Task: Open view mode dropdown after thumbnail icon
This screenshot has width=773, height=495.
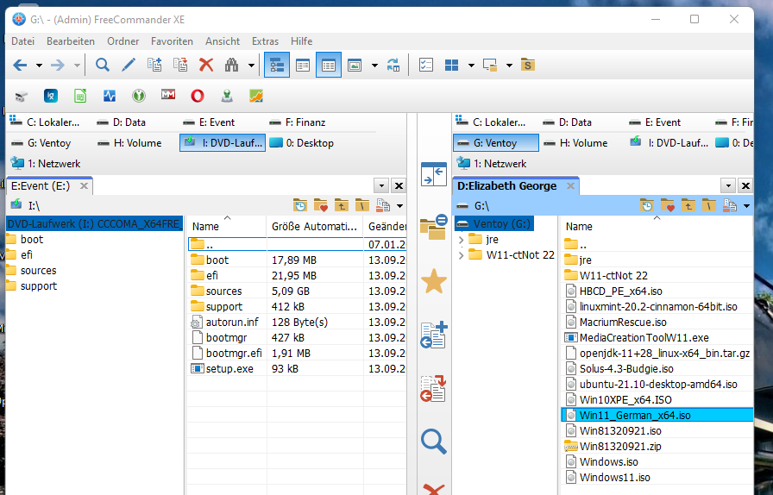Action: click(x=374, y=65)
